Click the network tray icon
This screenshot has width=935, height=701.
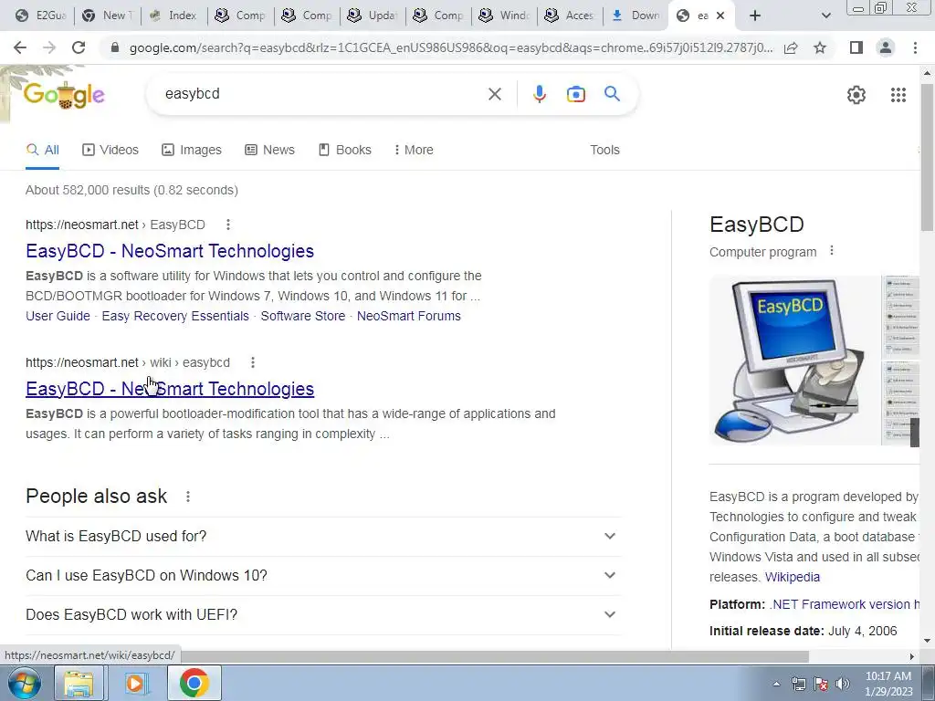pos(798,684)
